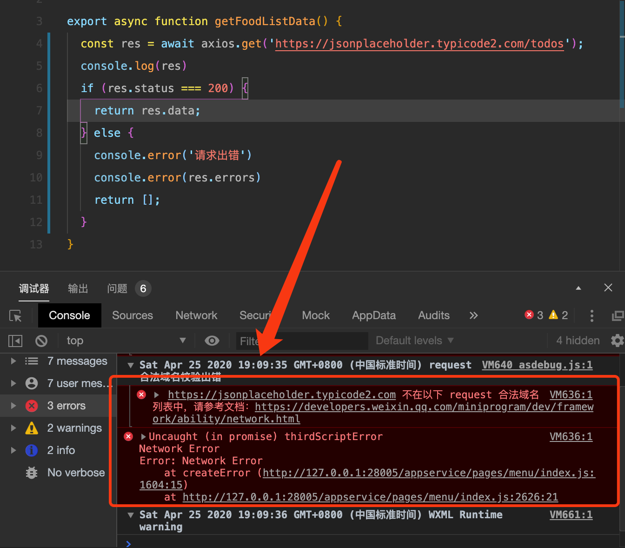The height and width of the screenshot is (548, 625).
Task: Close the debugger panel
Action: (608, 287)
